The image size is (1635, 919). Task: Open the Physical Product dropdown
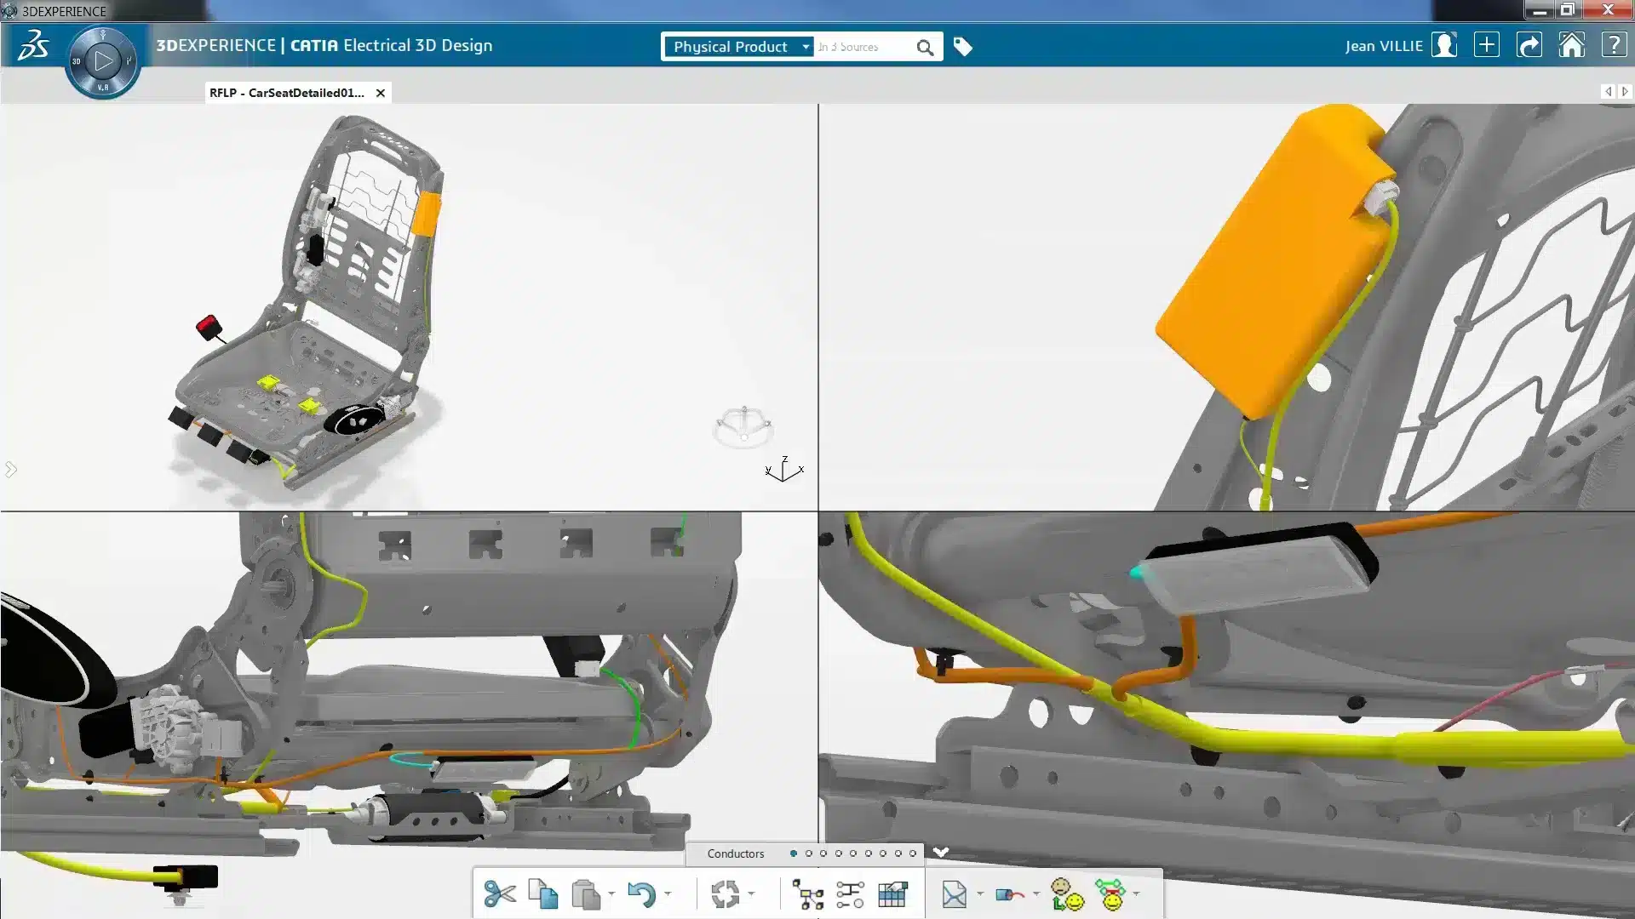(x=737, y=47)
